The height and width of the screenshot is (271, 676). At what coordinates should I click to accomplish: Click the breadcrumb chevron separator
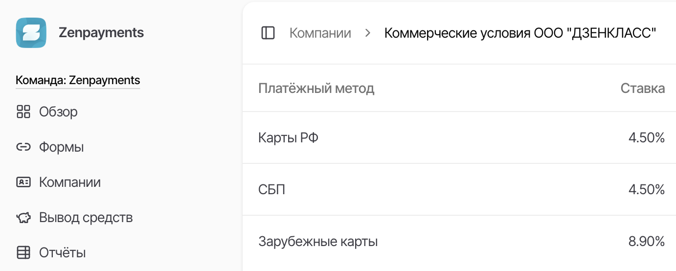coord(368,33)
